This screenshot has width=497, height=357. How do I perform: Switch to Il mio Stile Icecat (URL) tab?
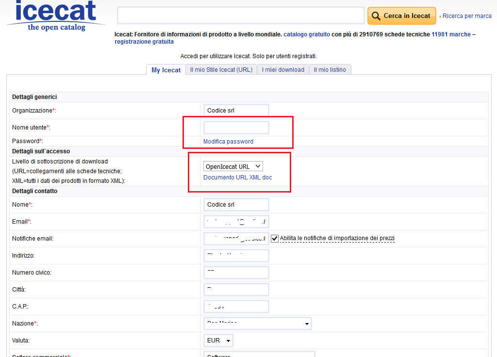[x=221, y=70]
